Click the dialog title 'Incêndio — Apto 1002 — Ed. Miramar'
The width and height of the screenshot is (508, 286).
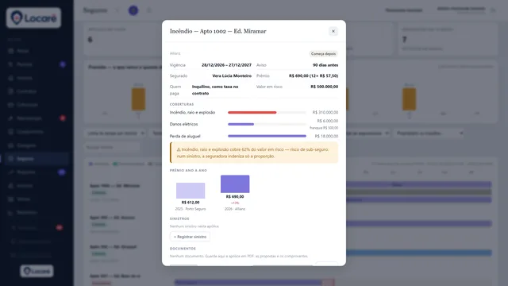pos(218,31)
